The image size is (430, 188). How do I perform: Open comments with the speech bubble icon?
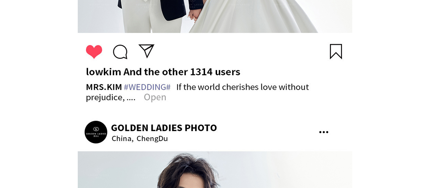[x=120, y=52]
